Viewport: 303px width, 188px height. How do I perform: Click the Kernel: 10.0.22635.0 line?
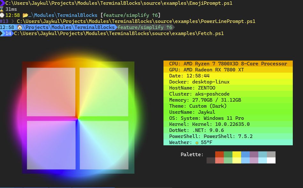228,124
